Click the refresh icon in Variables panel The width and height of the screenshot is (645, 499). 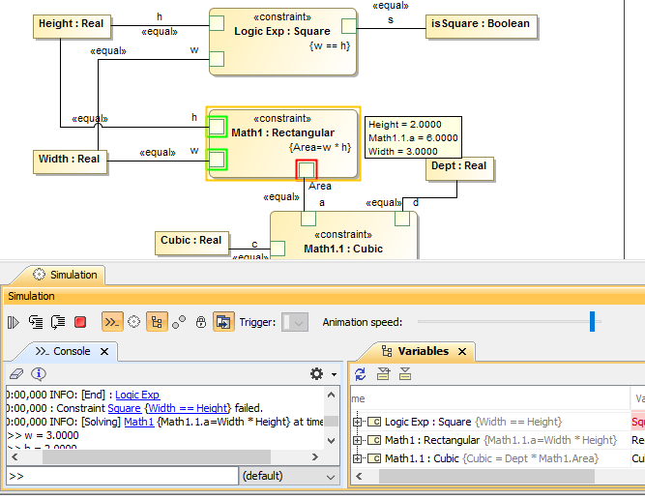point(360,373)
